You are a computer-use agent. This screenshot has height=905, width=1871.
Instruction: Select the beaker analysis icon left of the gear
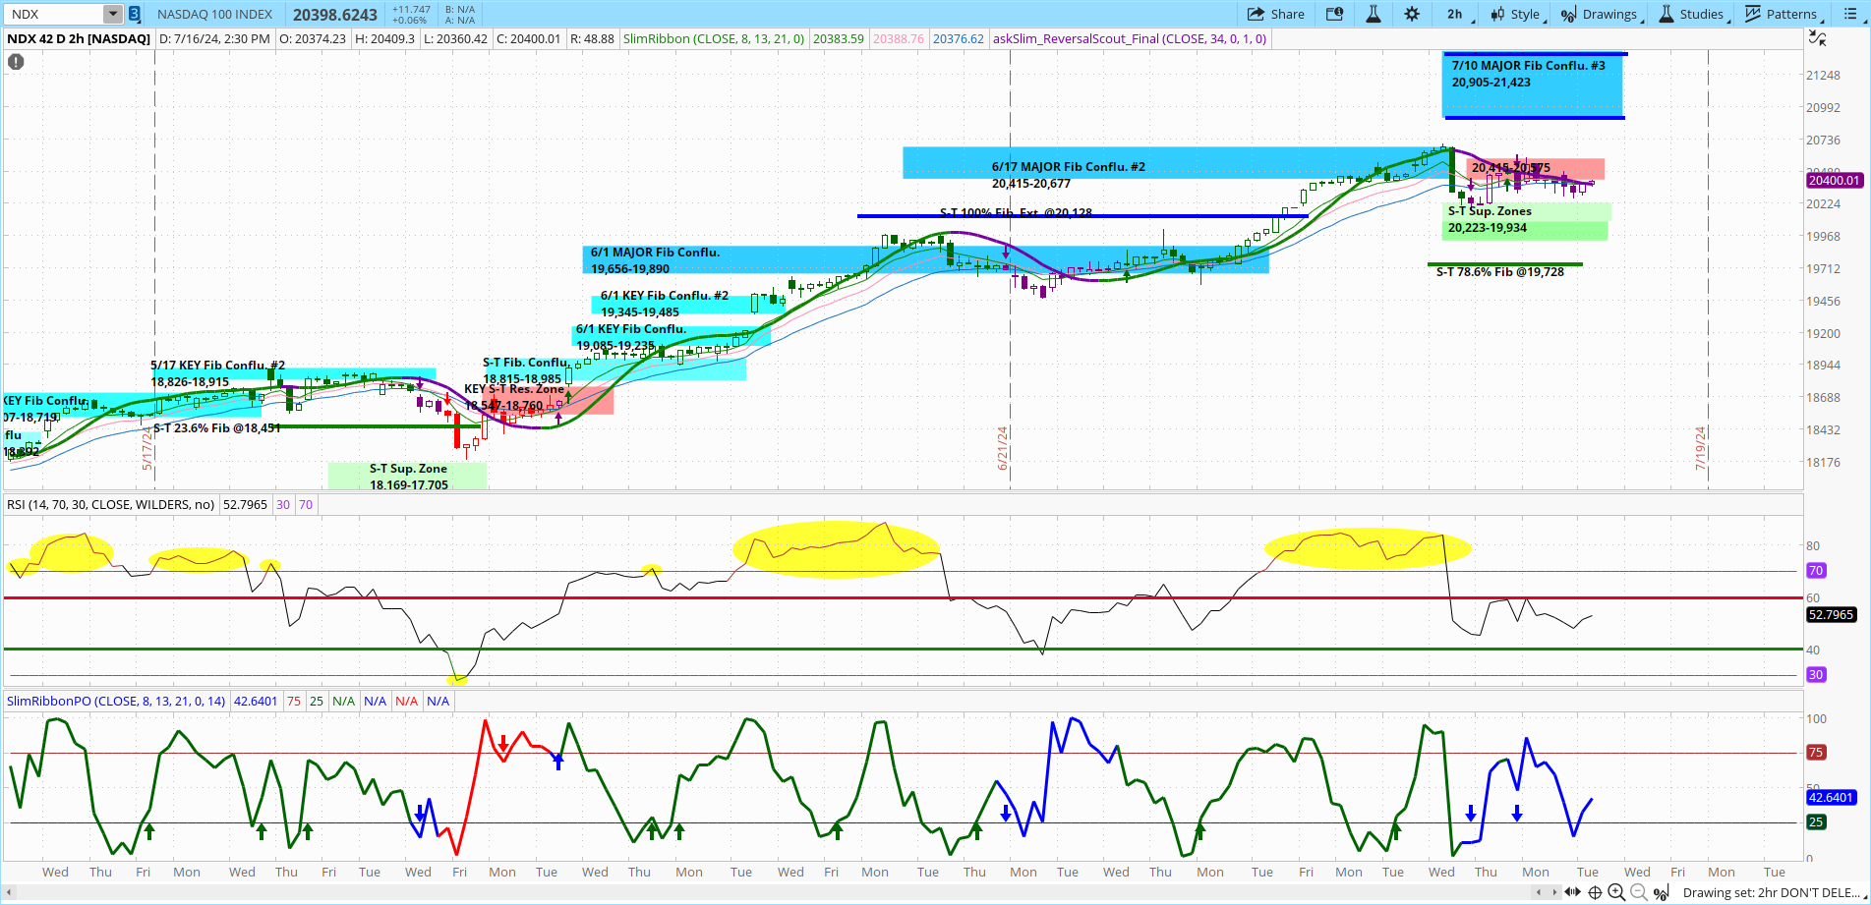(x=1373, y=14)
